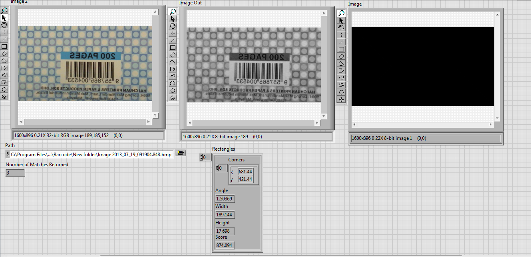Pick the Point tool in Image palette
The height and width of the screenshot is (257, 531).
click(341, 35)
